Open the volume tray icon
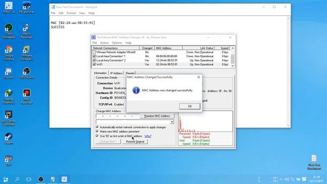327x184 pixels. [x=287, y=179]
